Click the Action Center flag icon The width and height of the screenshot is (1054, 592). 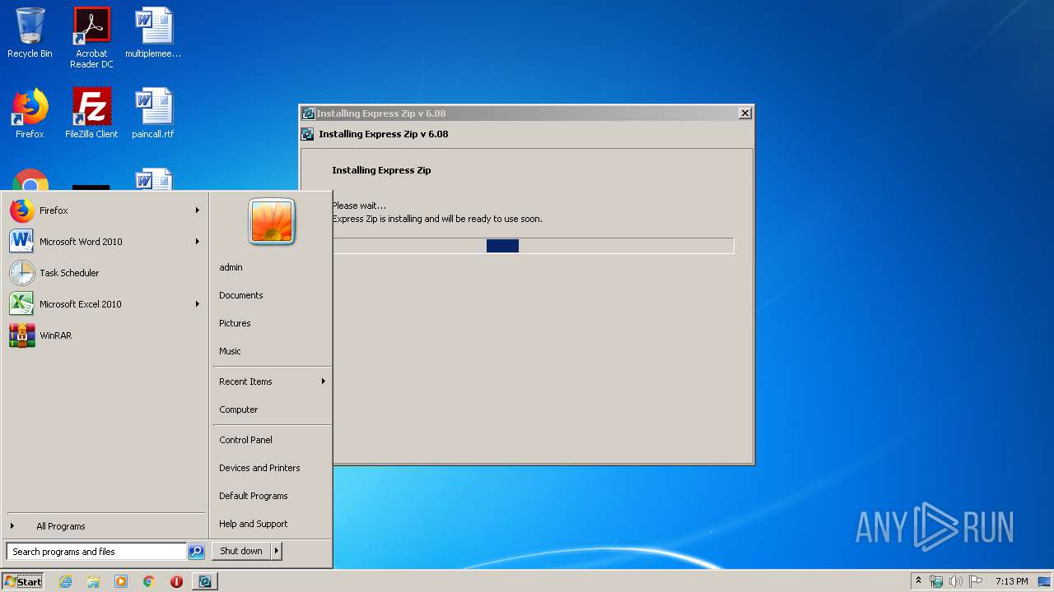coord(976,581)
